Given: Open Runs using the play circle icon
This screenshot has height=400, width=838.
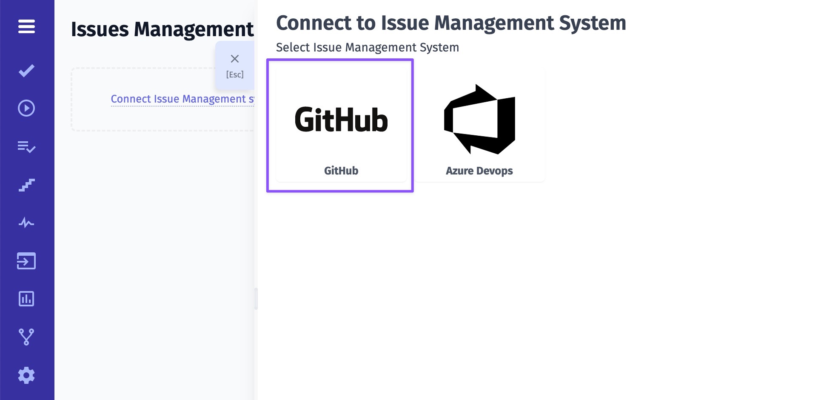Looking at the screenshot, I should point(26,108).
